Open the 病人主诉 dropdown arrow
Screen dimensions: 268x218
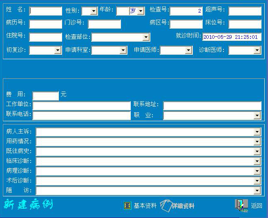[257, 132]
